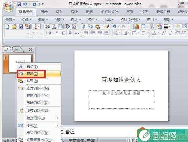The height and width of the screenshot is (142, 188).
Task: Open the Customize Quick Access dropdown
Action: pyautogui.click(x=43, y=4)
